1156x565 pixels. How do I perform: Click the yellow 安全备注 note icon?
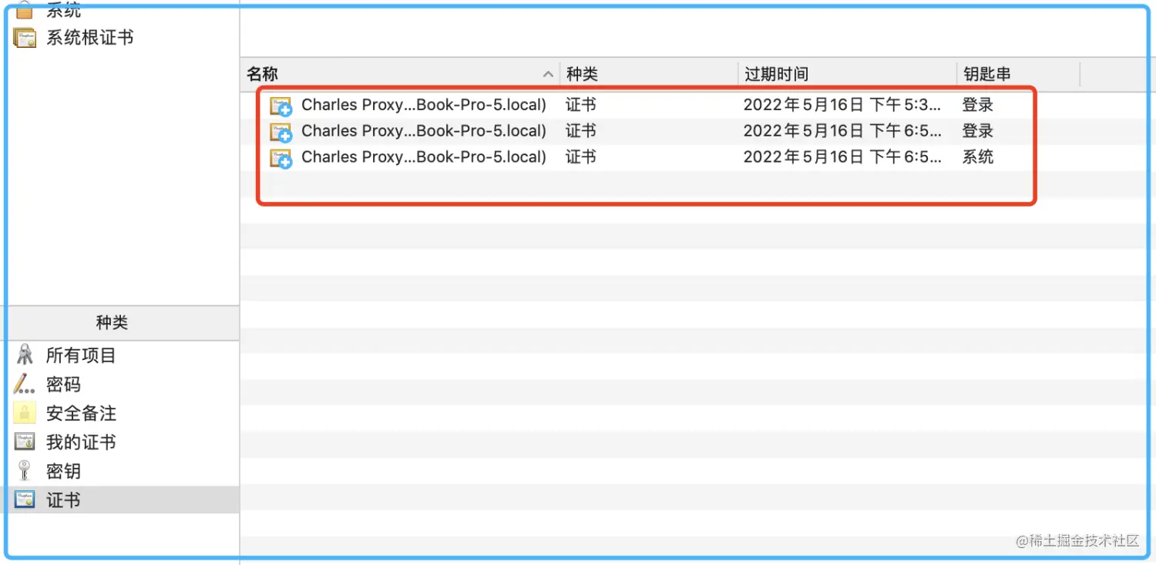pyautogui.click(x=25, y=413)
